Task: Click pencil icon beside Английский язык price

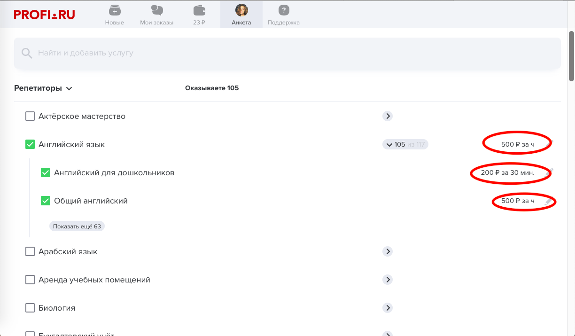Action: click(x=551, y=142)
